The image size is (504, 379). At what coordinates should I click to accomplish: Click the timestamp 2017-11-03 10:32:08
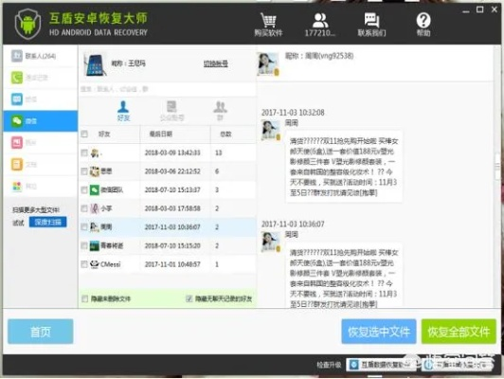click(x=293, y=113)
